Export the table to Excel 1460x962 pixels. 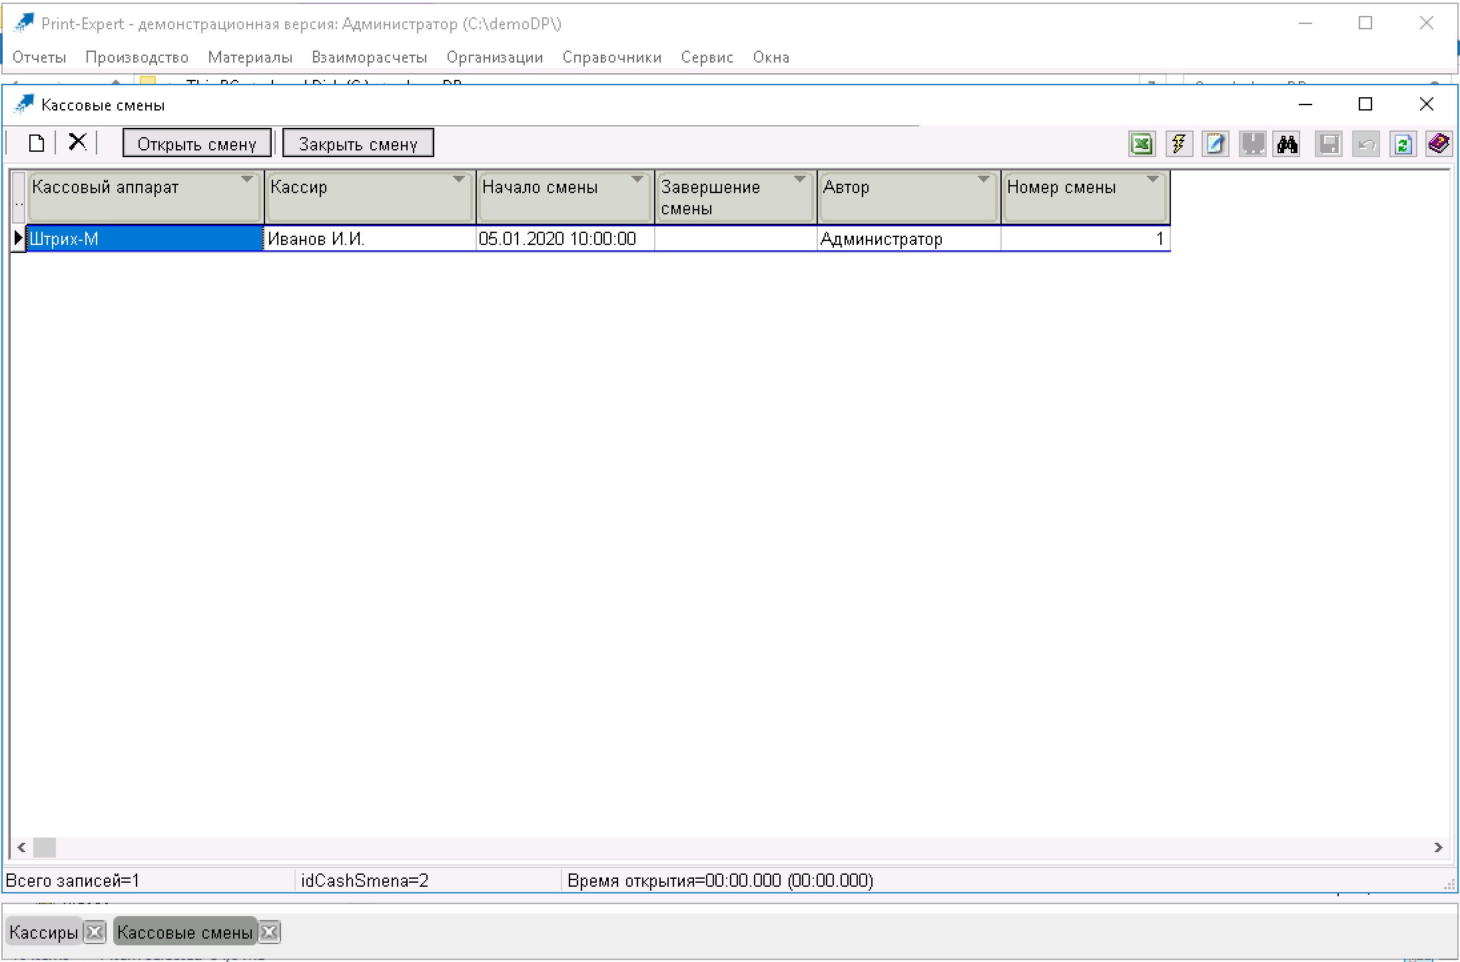tap(1142, 144)
